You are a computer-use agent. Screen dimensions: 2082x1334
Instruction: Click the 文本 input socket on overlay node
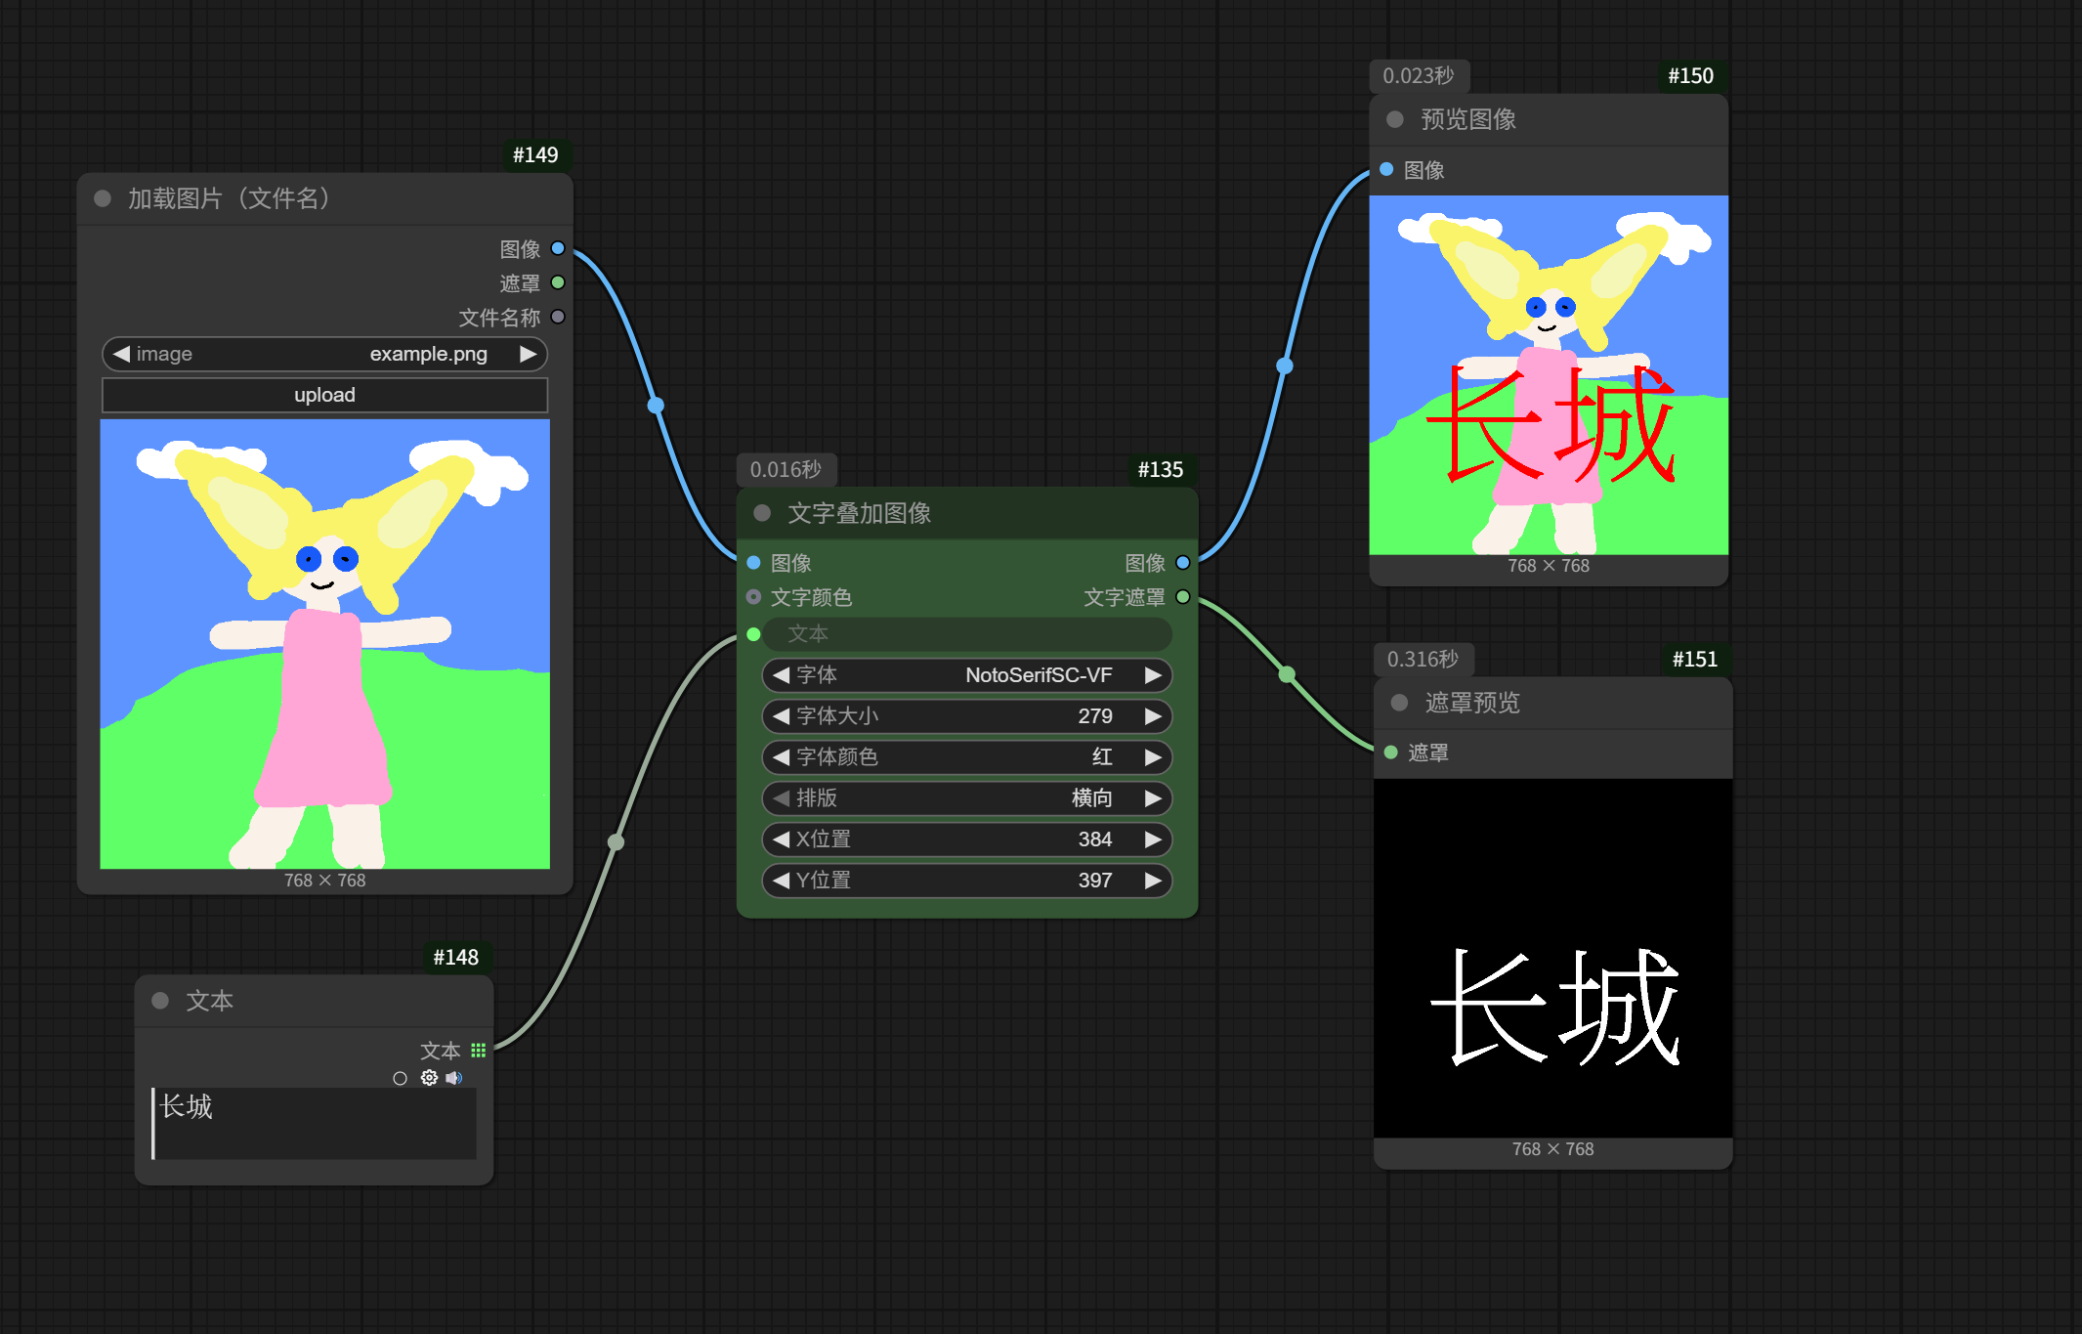pos(753,634)
